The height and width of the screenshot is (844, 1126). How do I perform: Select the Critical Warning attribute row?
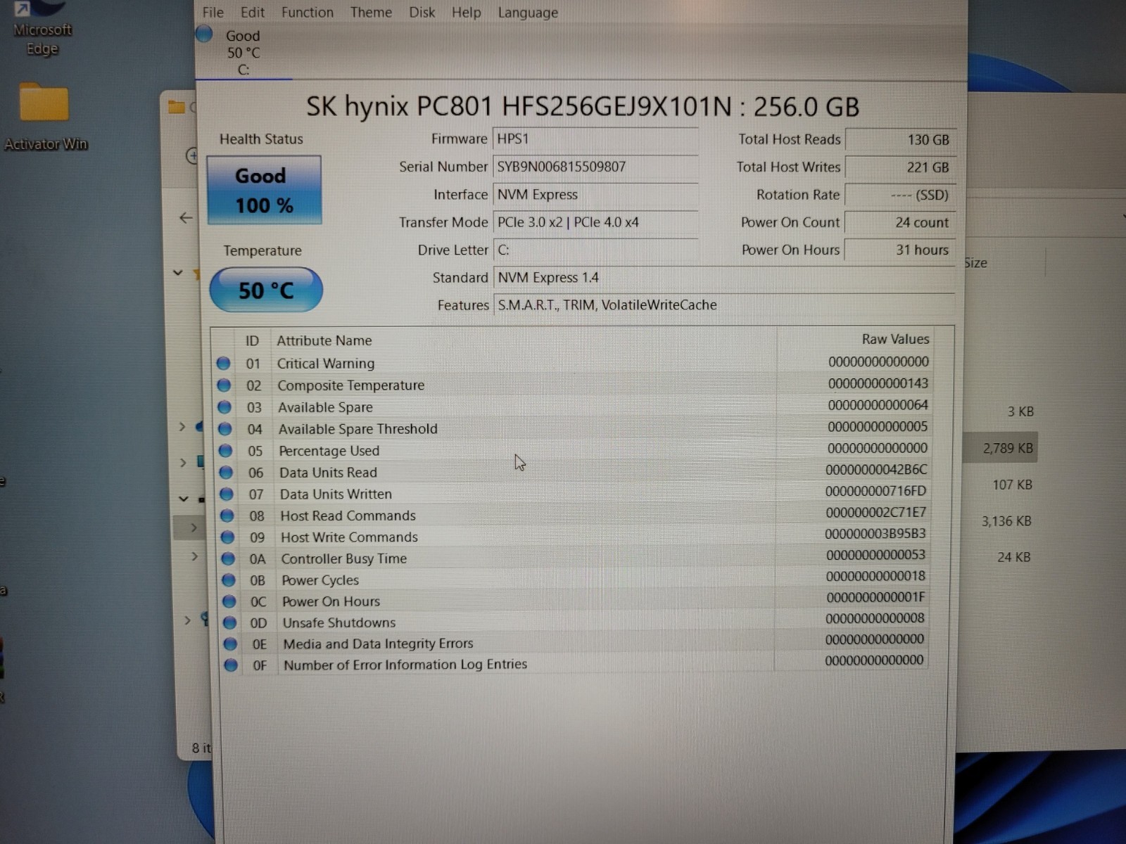(574, 363)
